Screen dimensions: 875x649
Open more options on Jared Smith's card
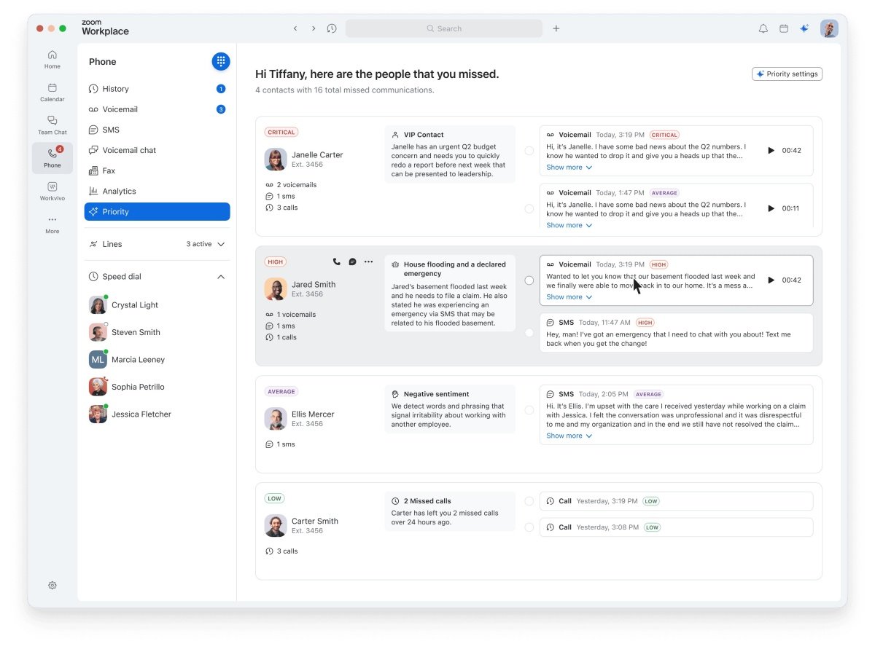368,261
